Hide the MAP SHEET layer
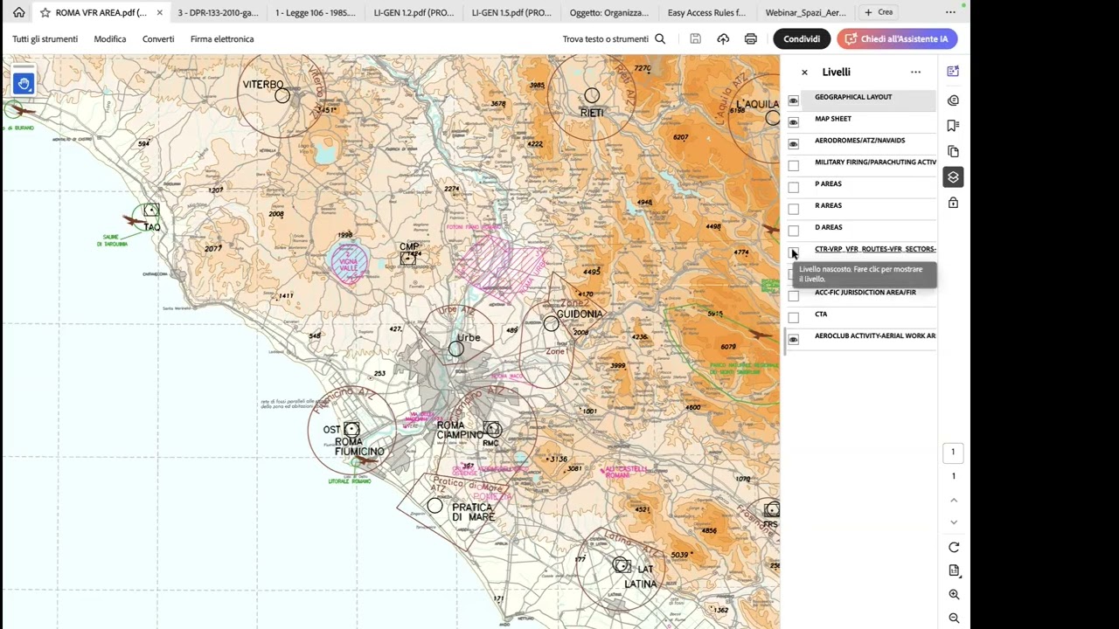Viewport: 1119px width, 629px height. tap(794, 122)
